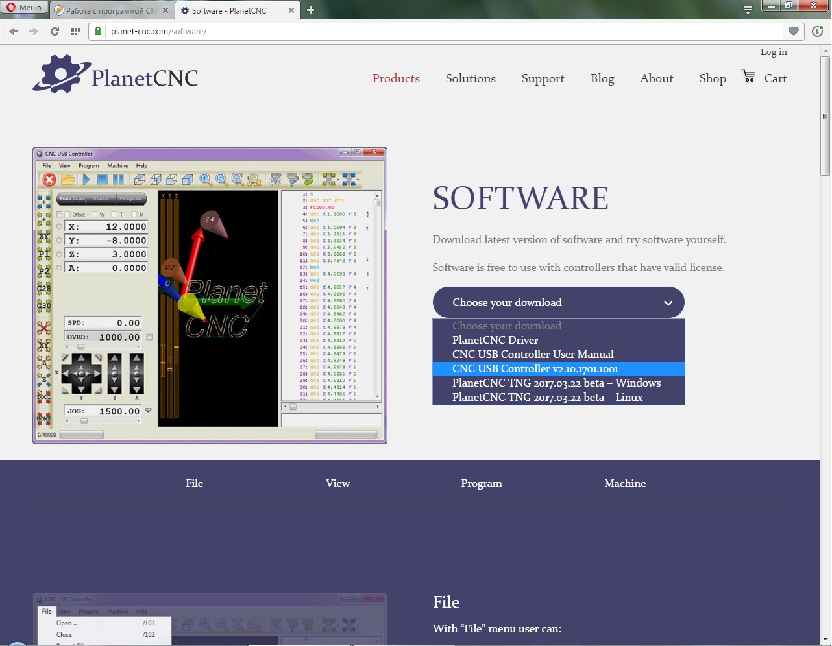Click the page scrollbar up arrow
This screenshot has height=646, width=832.
tap(826, 50)
